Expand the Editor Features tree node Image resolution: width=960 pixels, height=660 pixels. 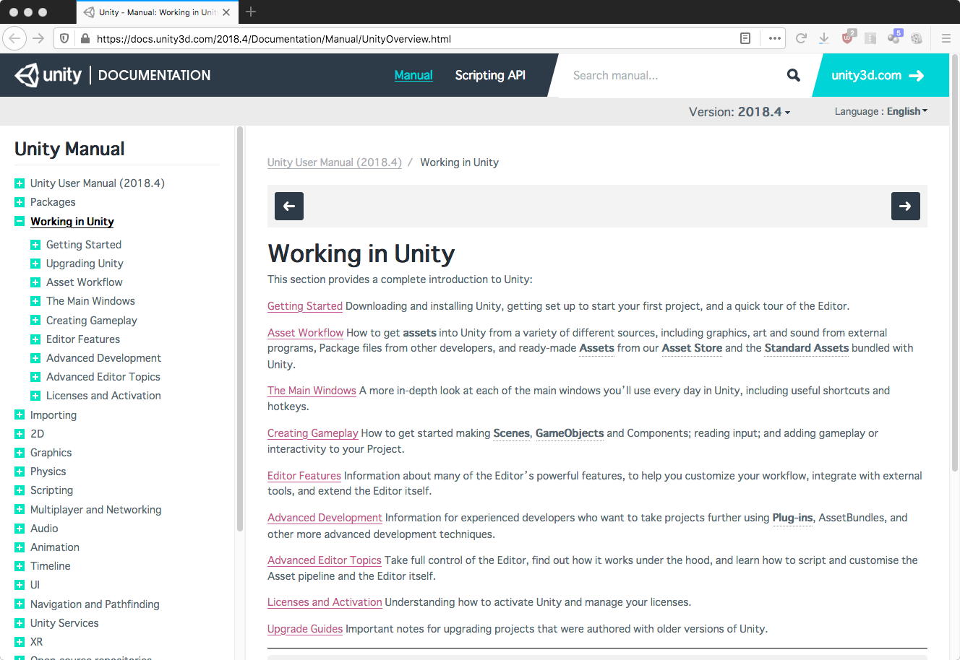(35, 339)
